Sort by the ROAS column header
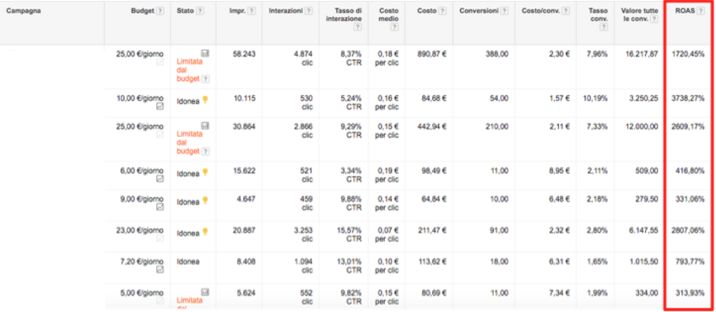This screenshot has width=716, height=312. (685, 10)
